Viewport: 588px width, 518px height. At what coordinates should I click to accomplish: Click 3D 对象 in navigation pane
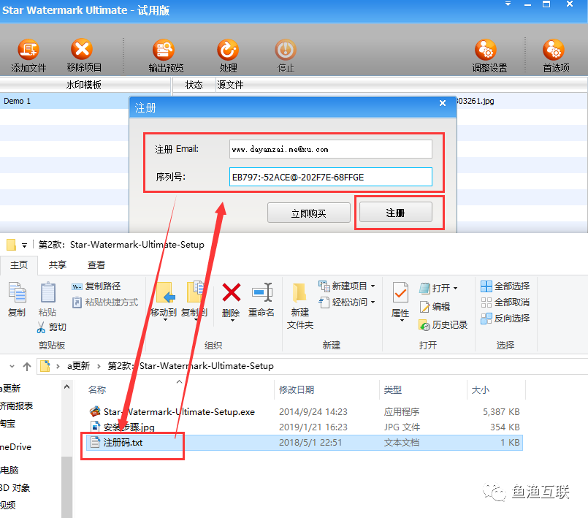tap(15, 487)
